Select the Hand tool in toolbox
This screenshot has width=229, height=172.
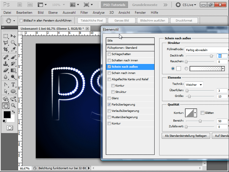pyautogui.click(x=6, y=105)
